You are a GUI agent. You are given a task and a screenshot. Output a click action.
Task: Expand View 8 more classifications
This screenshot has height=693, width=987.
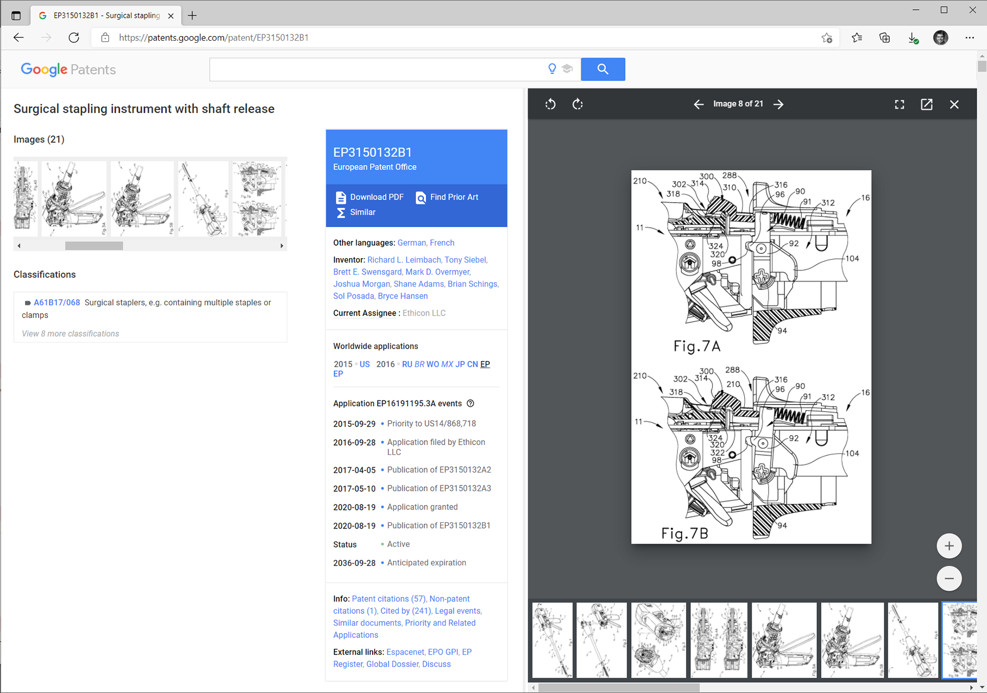(70, 334)
